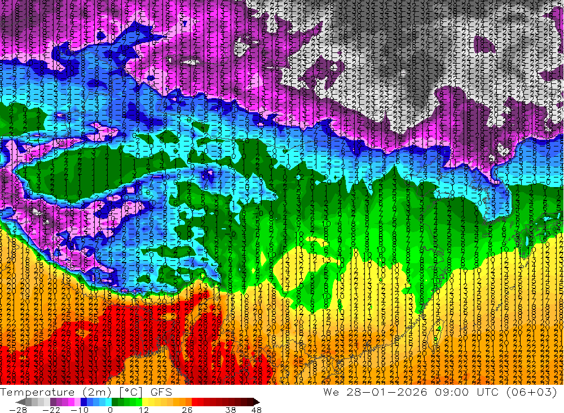This screenshot has height=413, width=564.
Task: Click the dark green swatch right of 0
Action: [114, 402]
